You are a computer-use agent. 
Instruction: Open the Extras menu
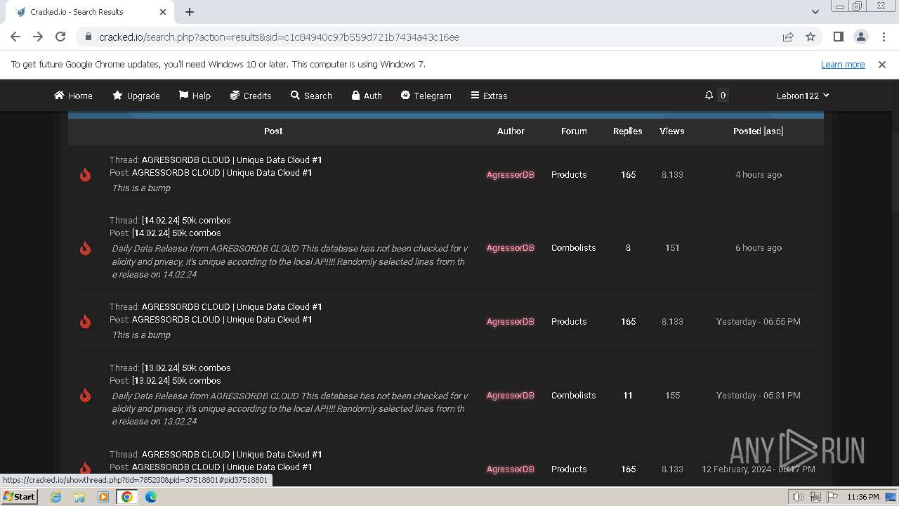489,96
